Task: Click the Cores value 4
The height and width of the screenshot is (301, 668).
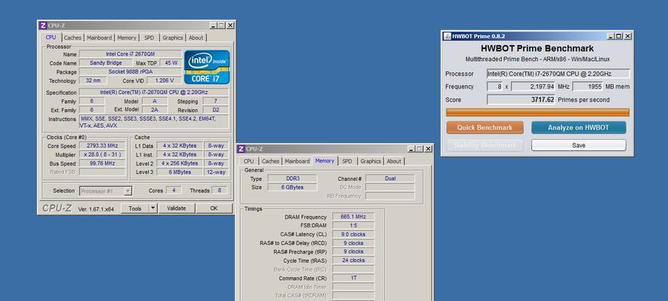Action: [x=174, y=190]
